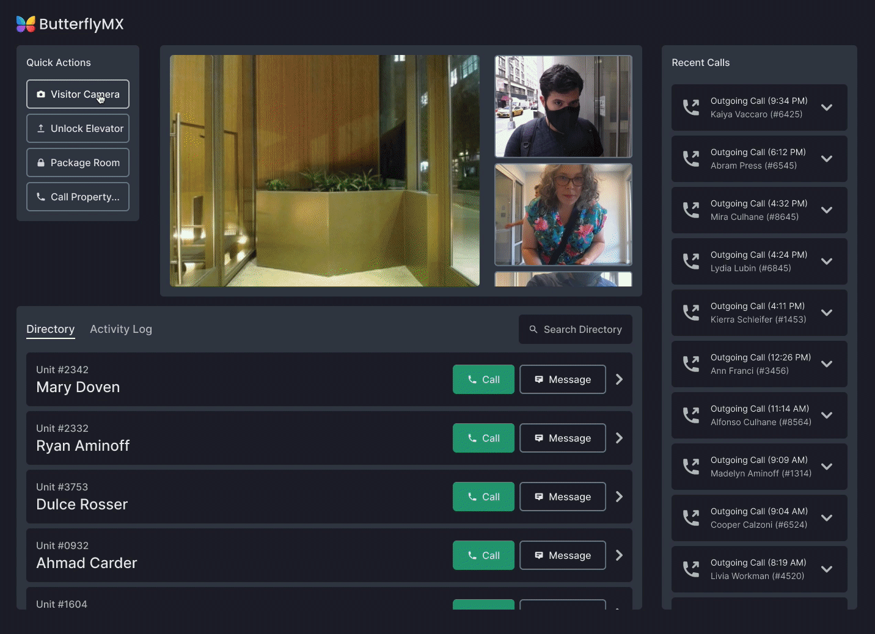Select the Directory tab
Screen dimensions: 875x634
(x=50, y=329)
